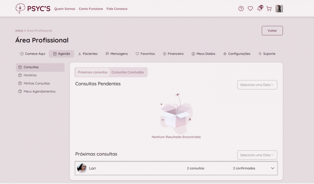This screenshot has height=184, width=314.
Task: Open Minhas Consultas in the sidebar
Action: click(x=36, y=83)
